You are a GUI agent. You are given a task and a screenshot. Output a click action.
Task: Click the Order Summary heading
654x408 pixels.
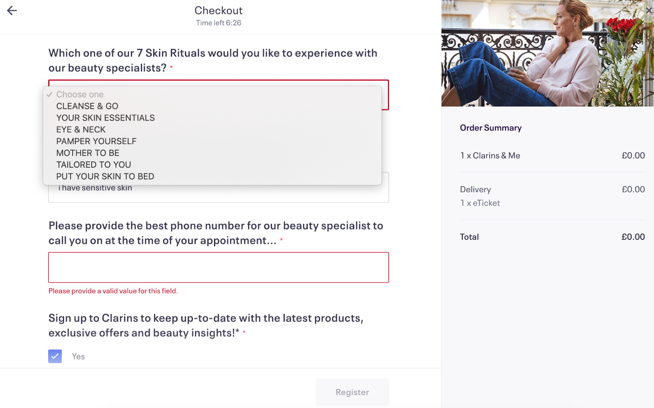(490, 128)
